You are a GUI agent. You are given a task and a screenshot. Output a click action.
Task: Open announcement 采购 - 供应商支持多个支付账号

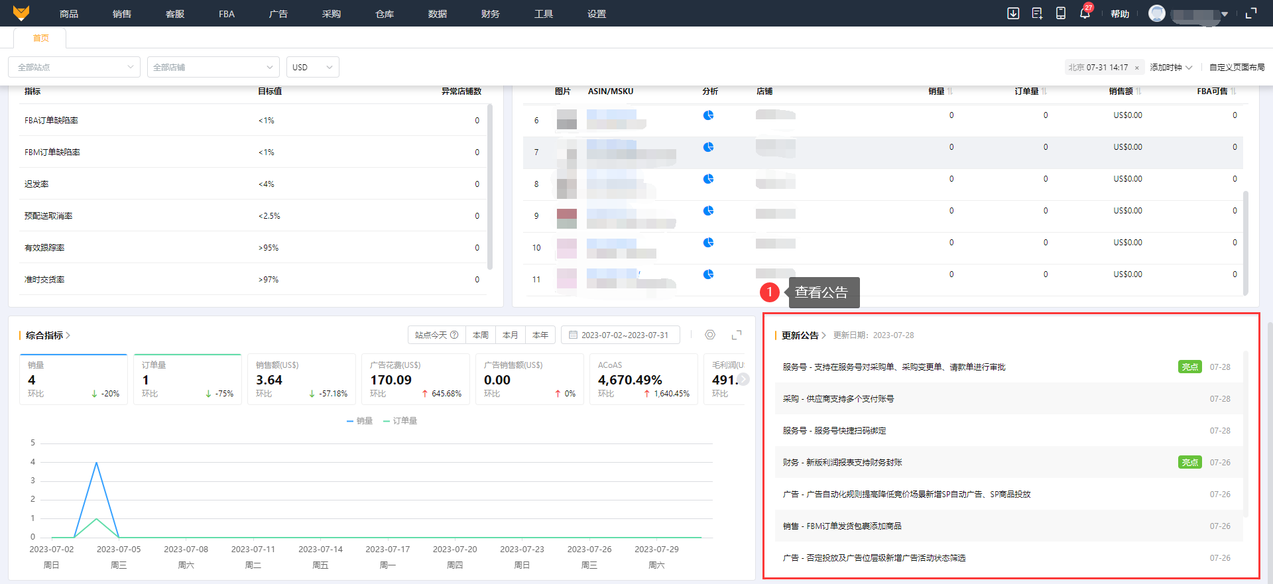[x=838, y=399]
